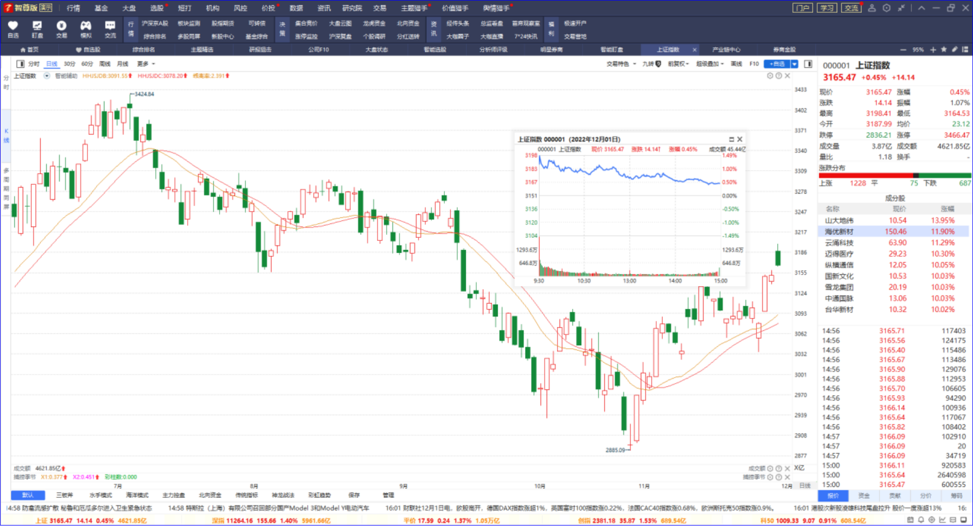Expand the arrow beside +自选

click(x=794, y=64)
